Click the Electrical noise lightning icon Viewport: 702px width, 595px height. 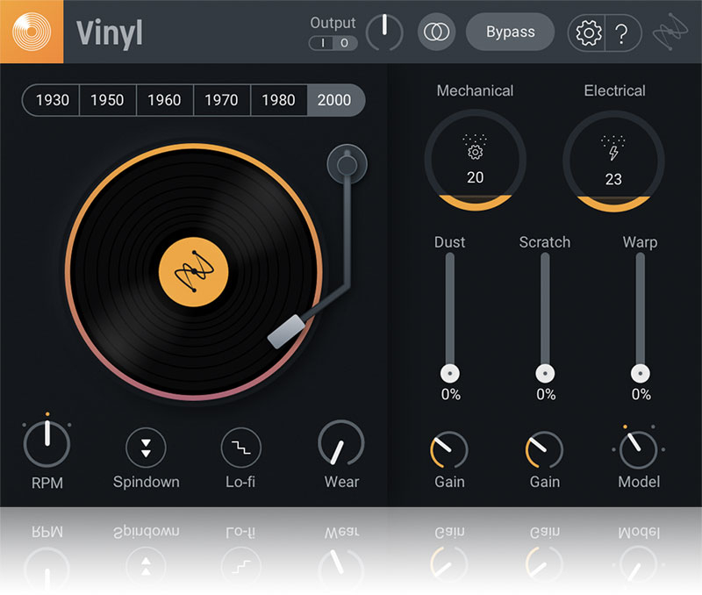pyautogui.click(x=612, y=151)
